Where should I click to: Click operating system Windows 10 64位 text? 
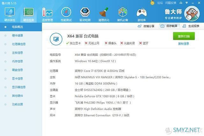click(x=95, y=61)
